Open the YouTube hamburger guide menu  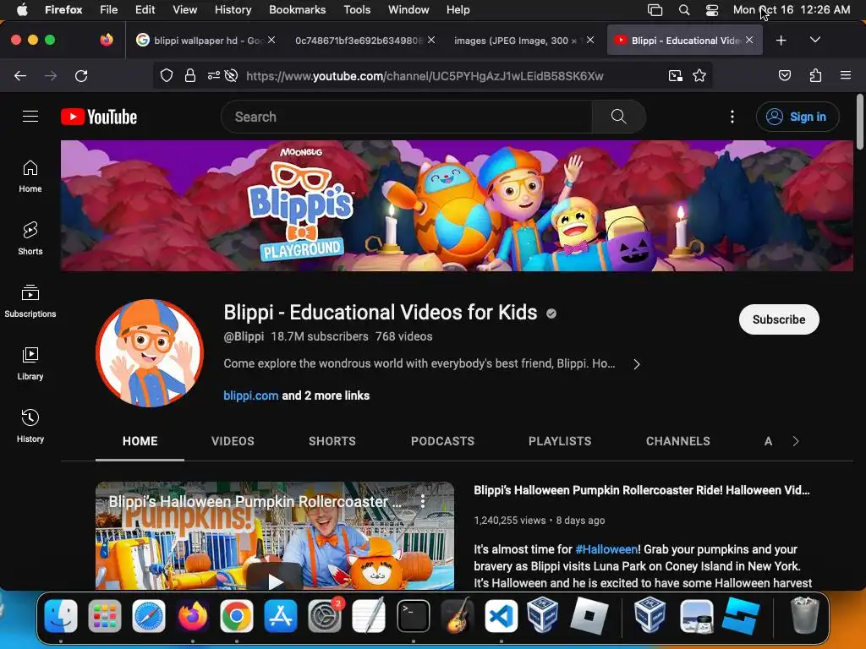tap(30, 117)
